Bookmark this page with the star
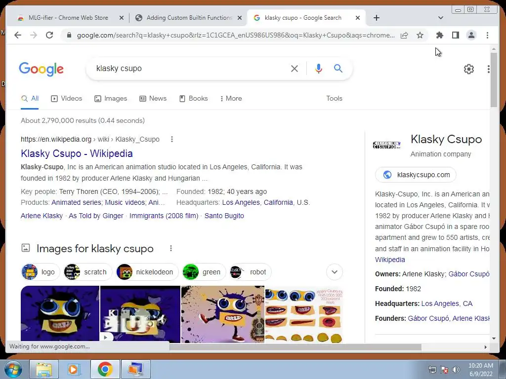The width and height of the screenshot is (506, 379). coord(420,35)
